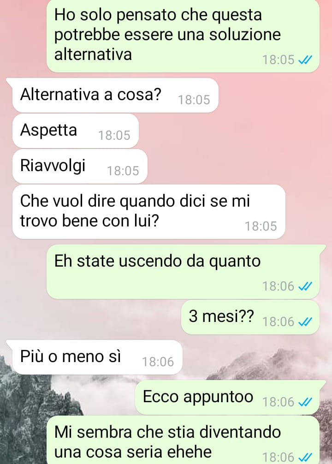Tap the message 'Ho solo pensato che questa'
The width and height of the screenshot is (332, 464).
pyautogui.click(x=183, y=35)
